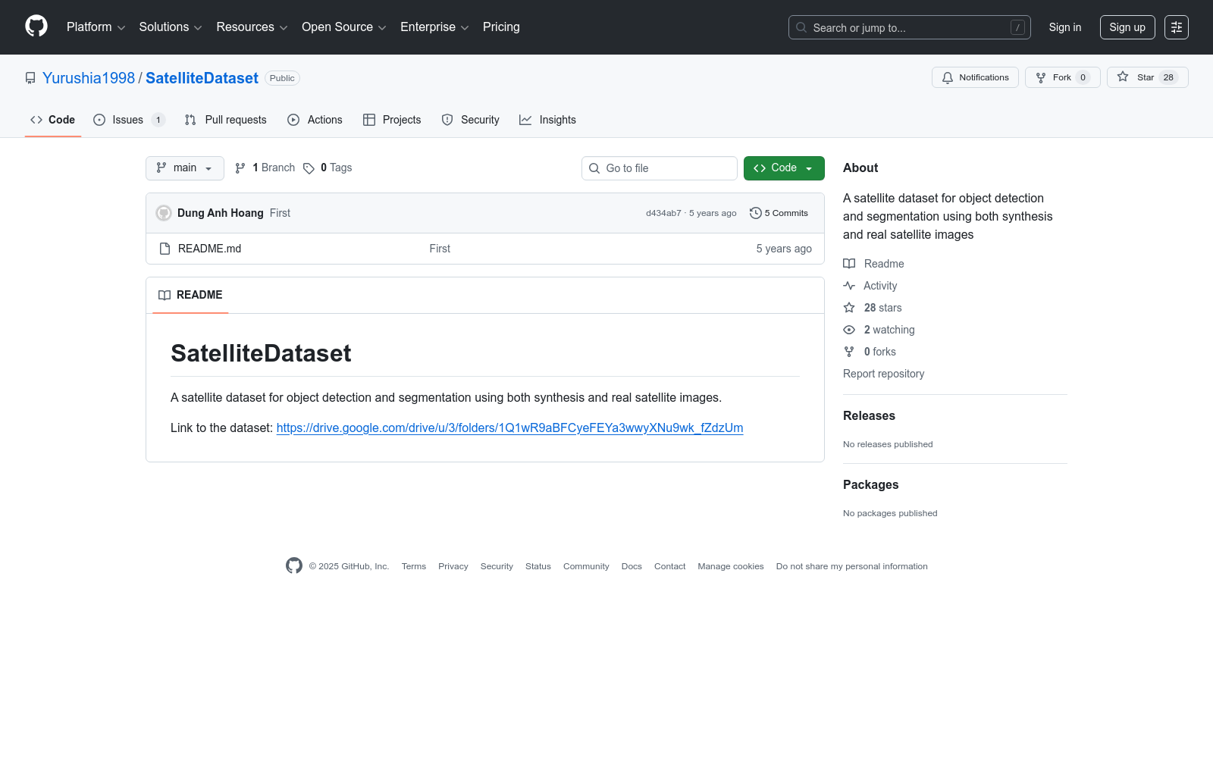Click the footer GitHub logo icon
This screenshot has height=758, width=1213.
294,565
